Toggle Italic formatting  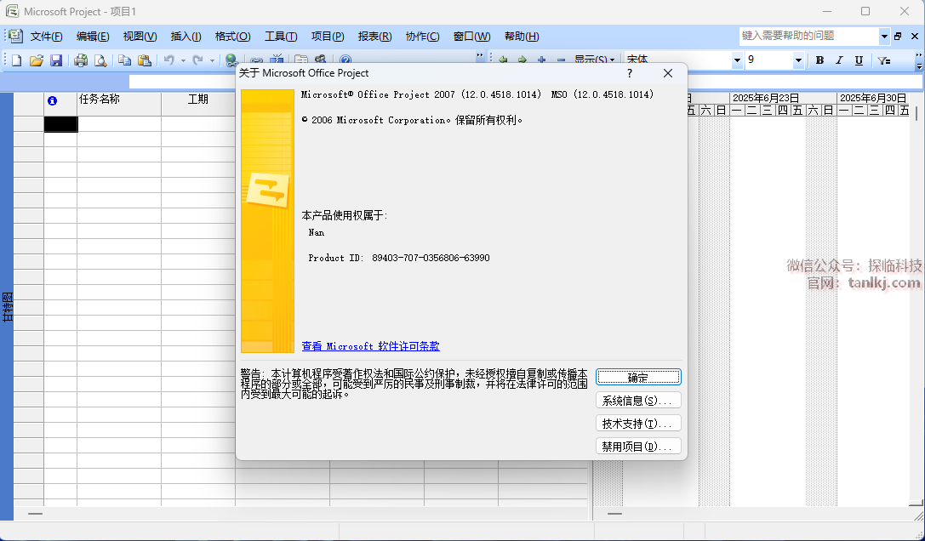coord(839,60)
